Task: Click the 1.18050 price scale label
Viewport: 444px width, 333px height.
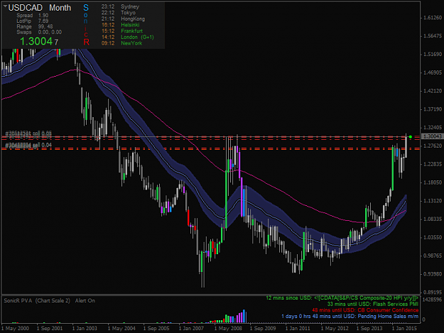Action: [433, 182]
